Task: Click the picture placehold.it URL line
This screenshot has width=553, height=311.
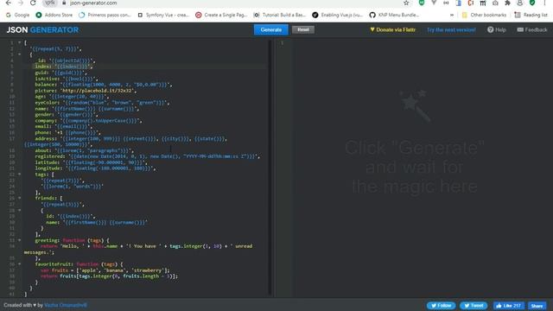Action: (x=86, y=91)
